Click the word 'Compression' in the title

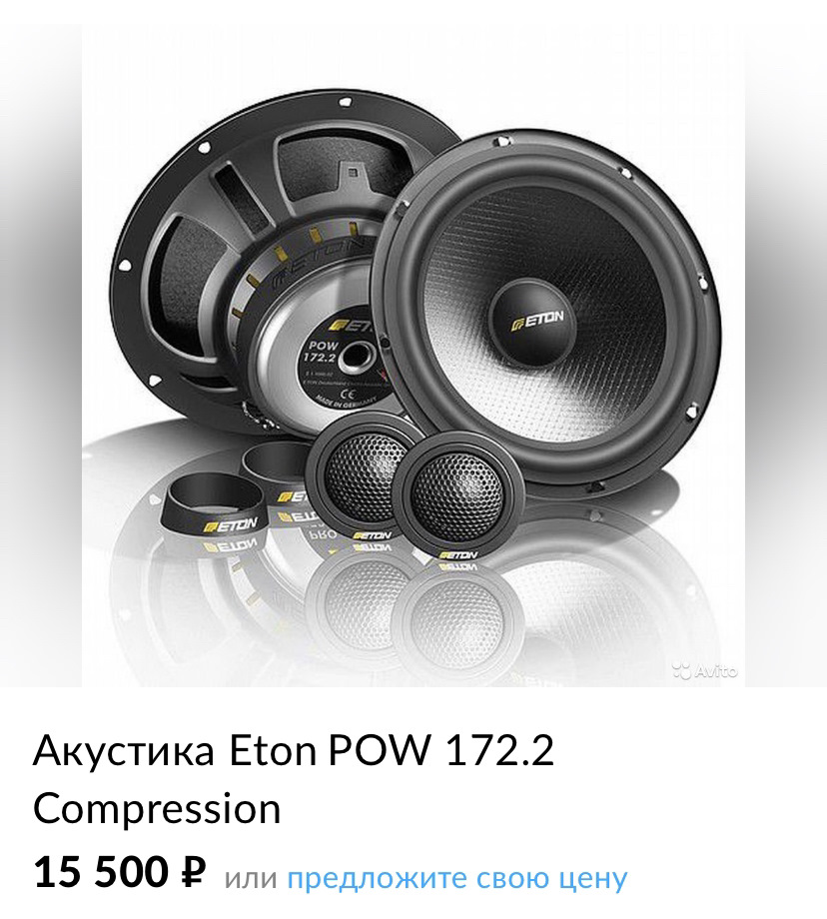click(x=157, y=809)
